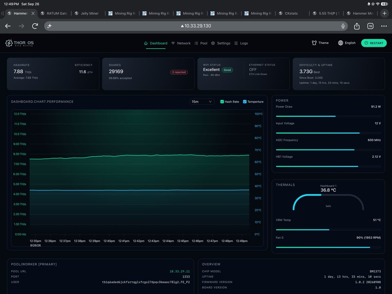Open the share sheet icon

click(x=357, y=26)
